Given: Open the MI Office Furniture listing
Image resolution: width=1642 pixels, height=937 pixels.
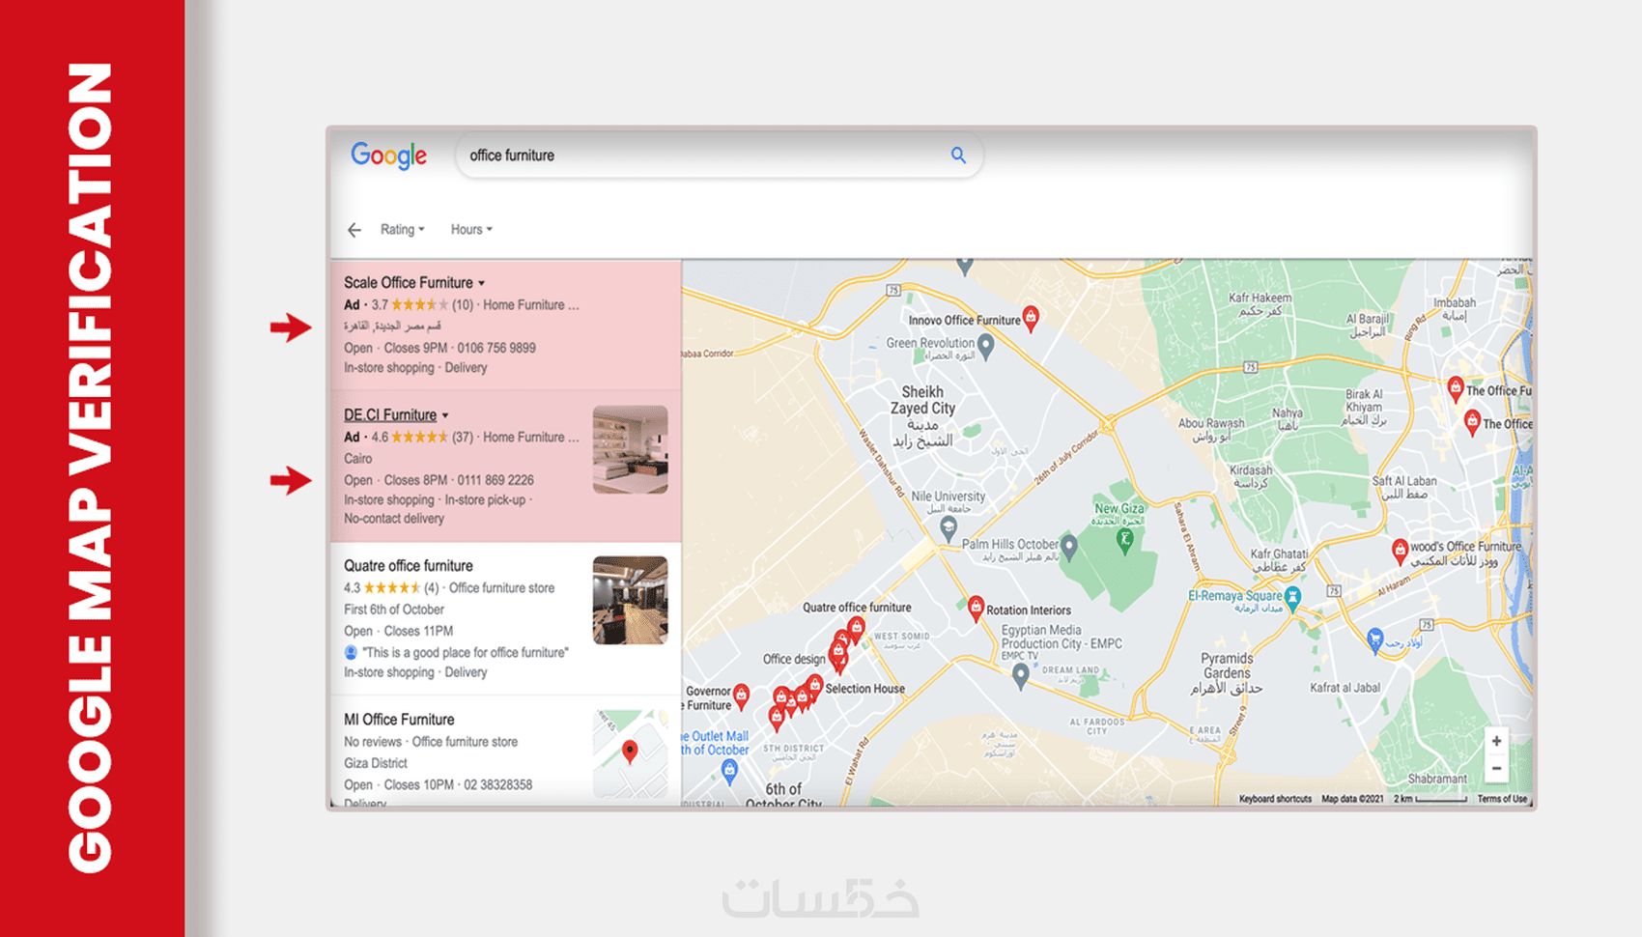Looking at the screenshot, I should pyautogui.click(x=505, y=752).
